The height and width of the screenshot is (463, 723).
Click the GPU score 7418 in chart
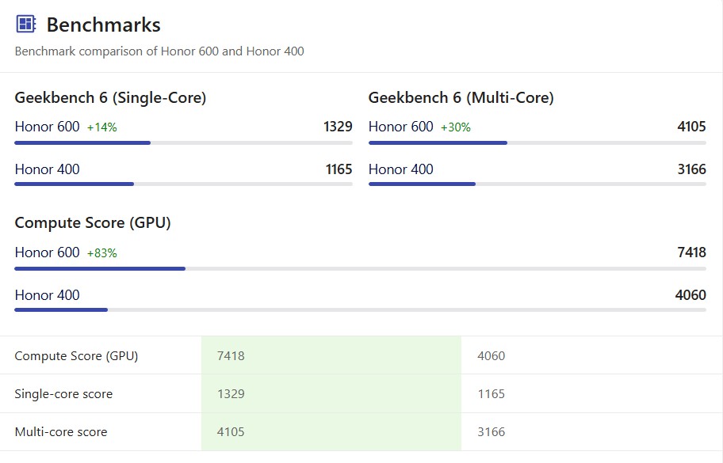[691, 252]
